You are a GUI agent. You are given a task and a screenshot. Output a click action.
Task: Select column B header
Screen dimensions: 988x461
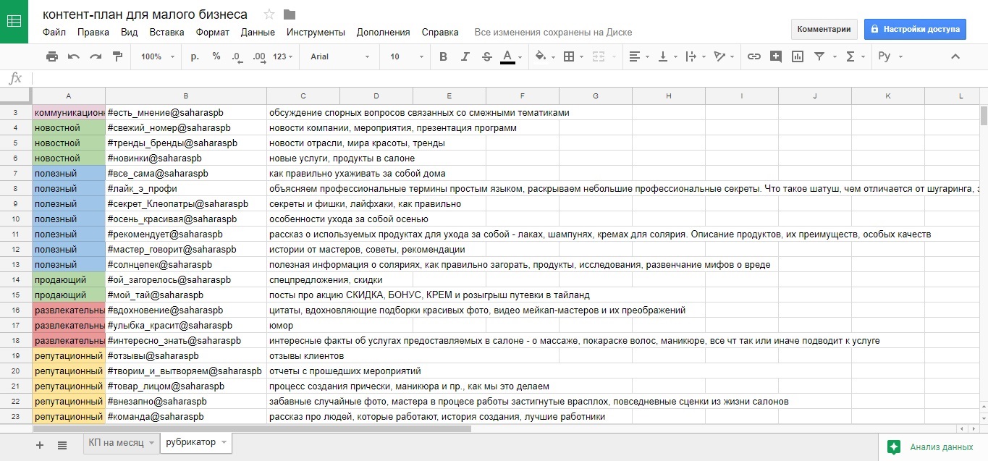pos(186,96)
